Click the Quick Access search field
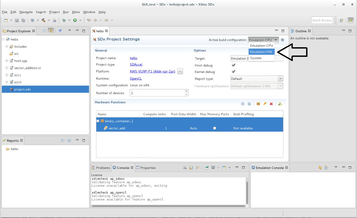Viewport: 357px width, 218px height. coord(322,20)
